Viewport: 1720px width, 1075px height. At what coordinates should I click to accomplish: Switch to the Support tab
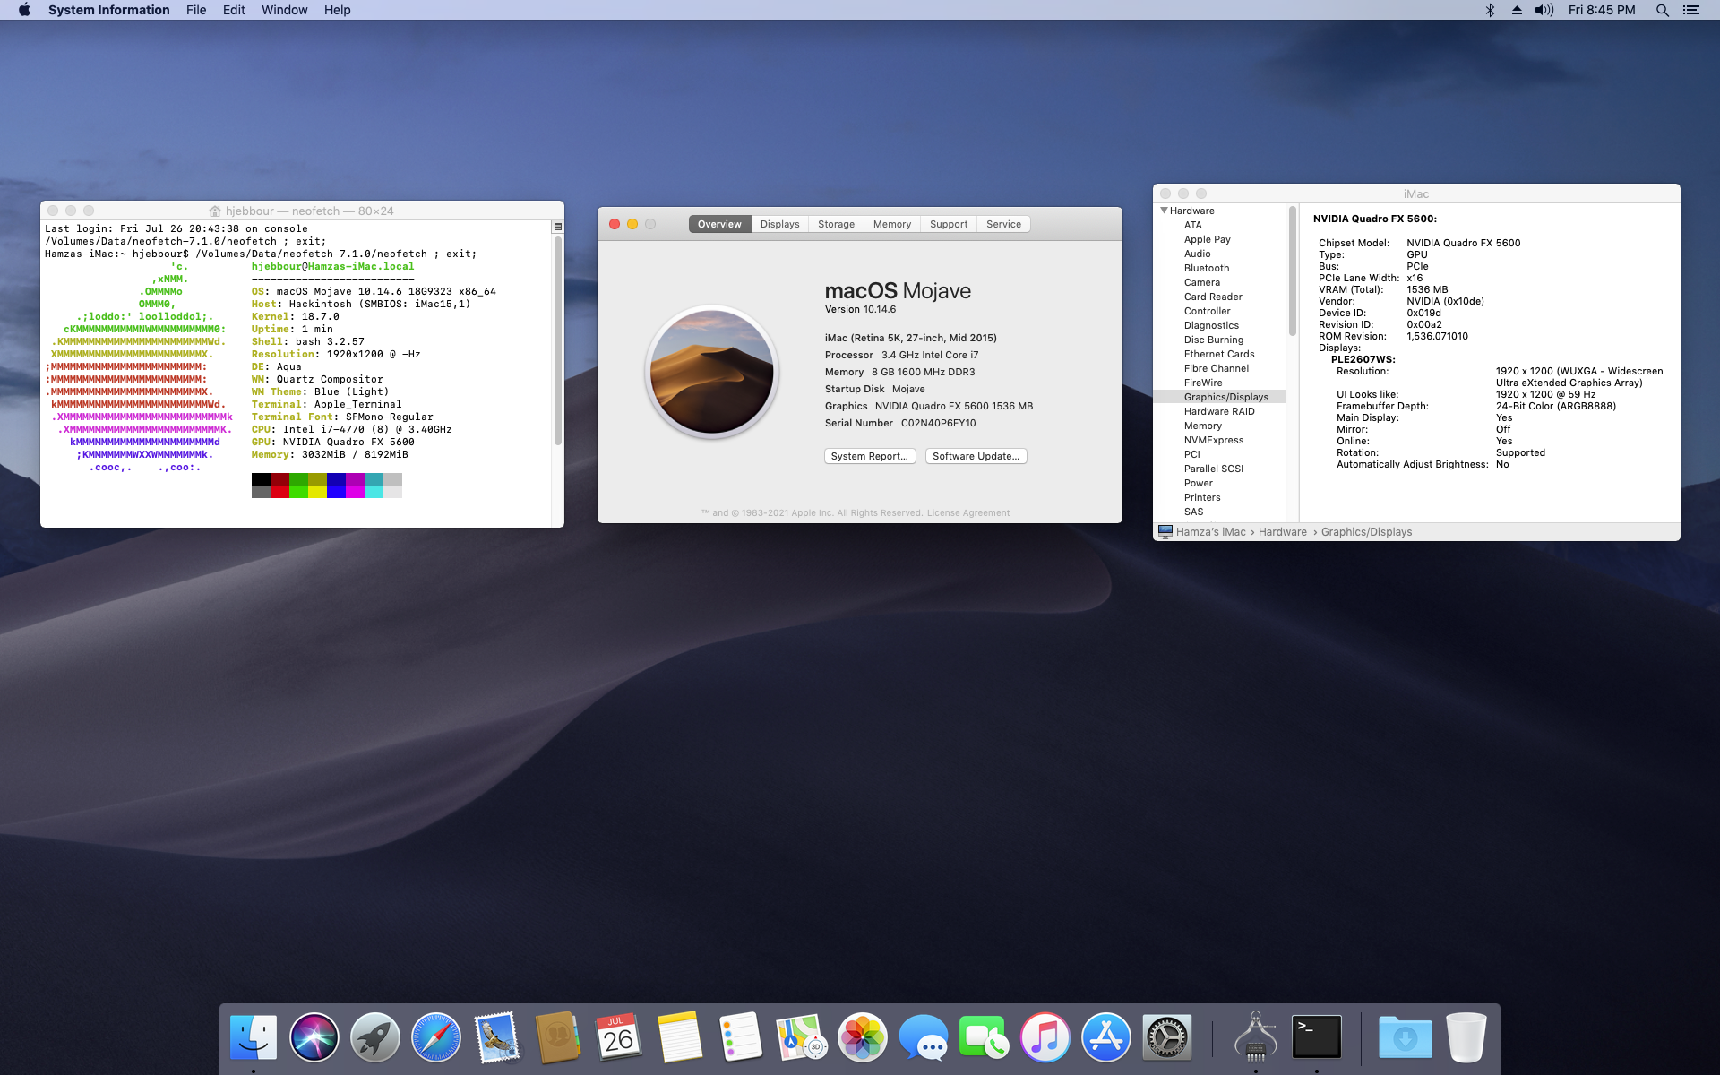click(949, 224)
